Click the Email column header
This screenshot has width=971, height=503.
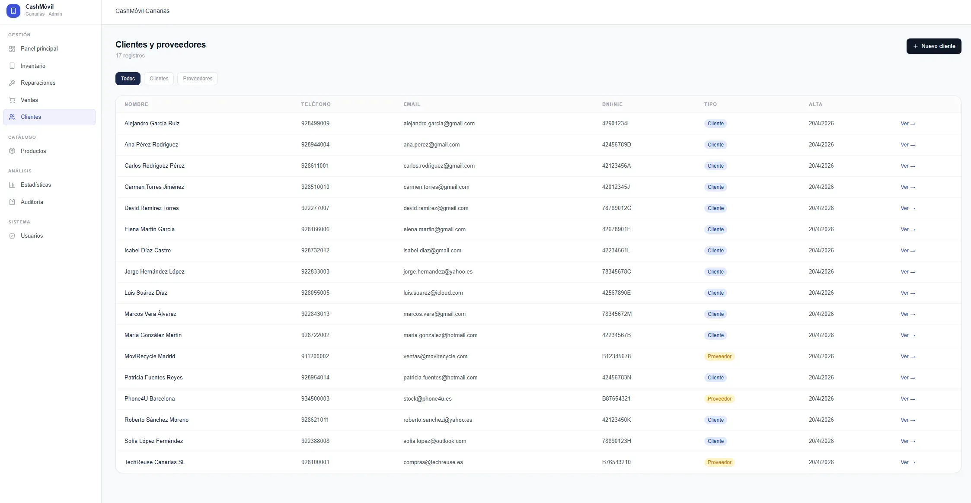point(412,104)
